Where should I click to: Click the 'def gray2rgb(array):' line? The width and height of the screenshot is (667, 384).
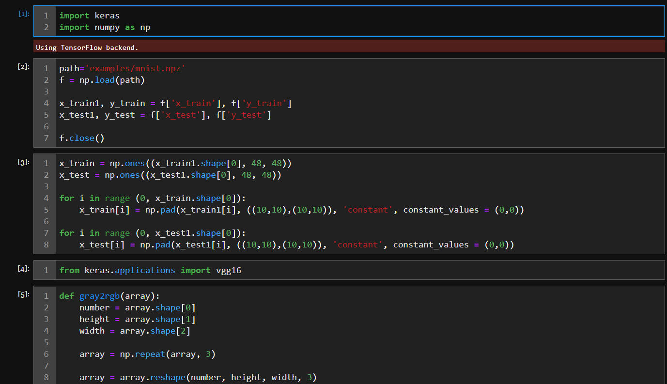click(x=112, y=296)
